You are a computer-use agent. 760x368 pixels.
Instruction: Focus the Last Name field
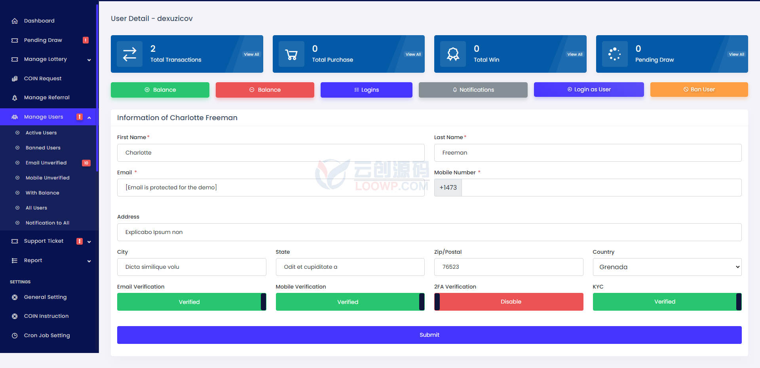(x=588, y=153)
